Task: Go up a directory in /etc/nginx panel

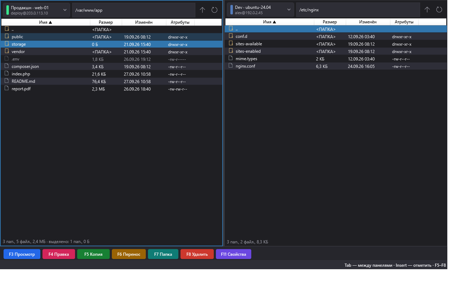Action: point(427,10)
